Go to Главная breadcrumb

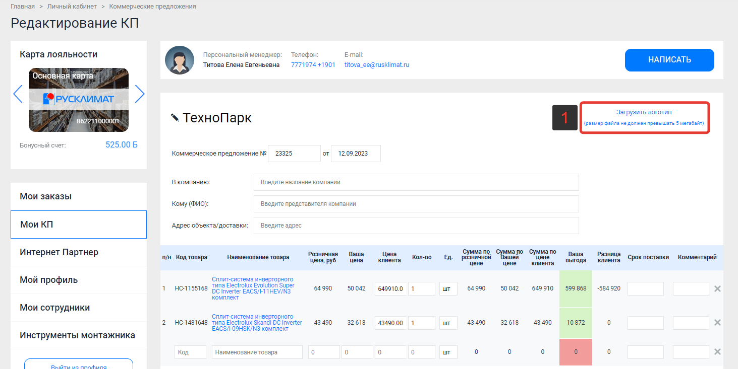click(x=23, y=7)
